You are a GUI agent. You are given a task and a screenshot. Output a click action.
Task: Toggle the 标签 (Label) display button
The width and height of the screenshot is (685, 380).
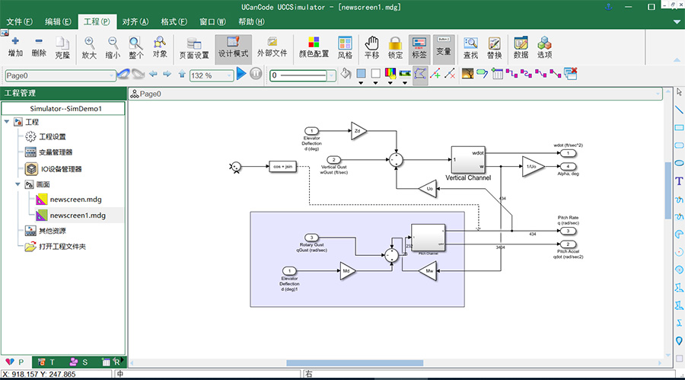coord(419,47)
